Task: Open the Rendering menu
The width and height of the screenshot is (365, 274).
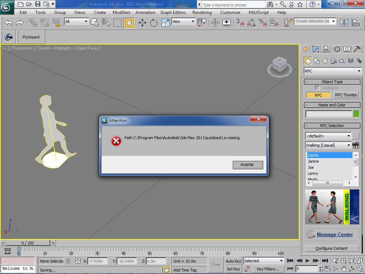Action: tap(202, 12)
